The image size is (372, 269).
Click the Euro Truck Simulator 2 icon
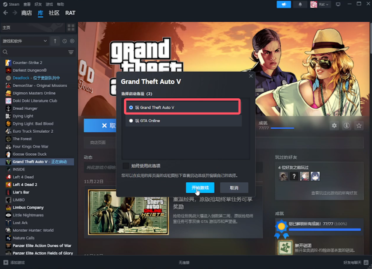[8, 131]
